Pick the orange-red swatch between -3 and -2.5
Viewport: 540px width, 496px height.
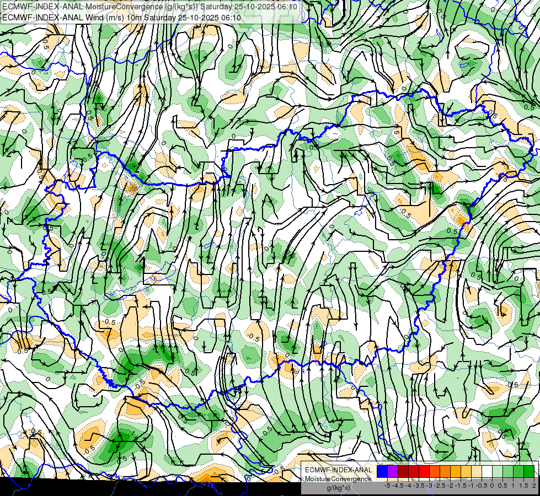435,471
